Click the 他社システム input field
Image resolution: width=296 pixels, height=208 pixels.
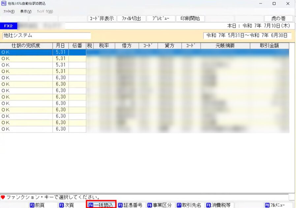(46, 36)
